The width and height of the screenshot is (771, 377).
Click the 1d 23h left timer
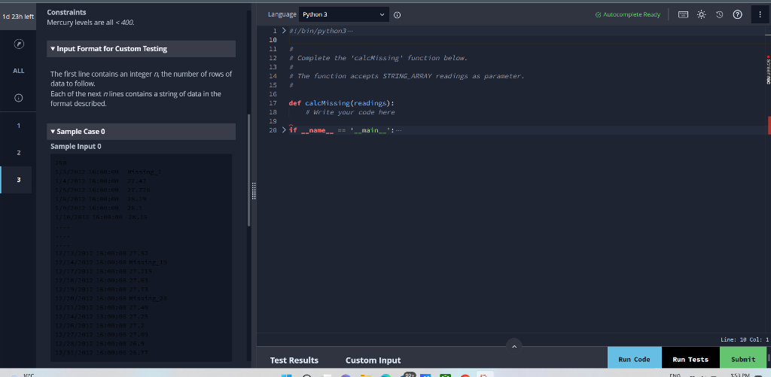click(18, 17)
